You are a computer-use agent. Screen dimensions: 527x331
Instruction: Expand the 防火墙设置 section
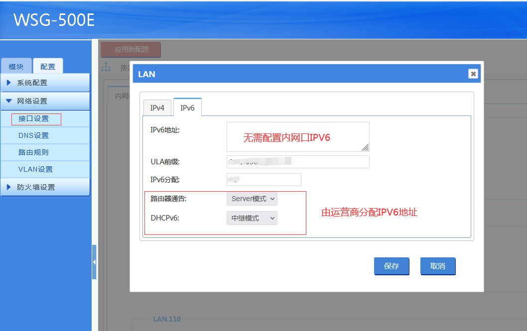point(45,187)
